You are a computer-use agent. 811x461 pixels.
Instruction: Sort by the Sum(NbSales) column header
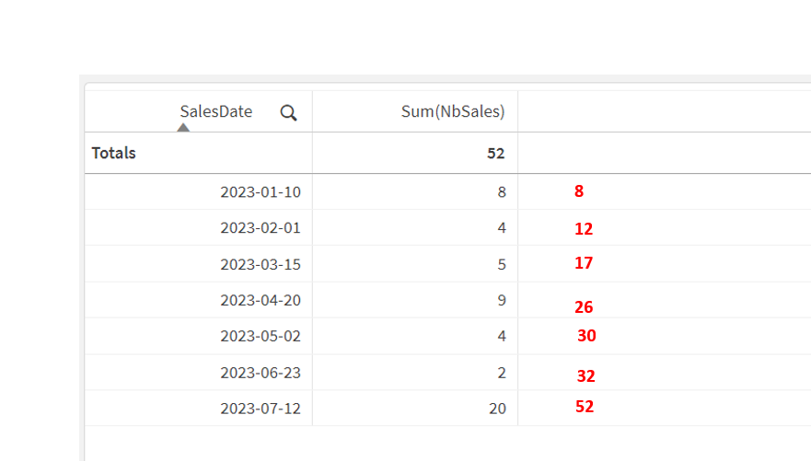453,111
